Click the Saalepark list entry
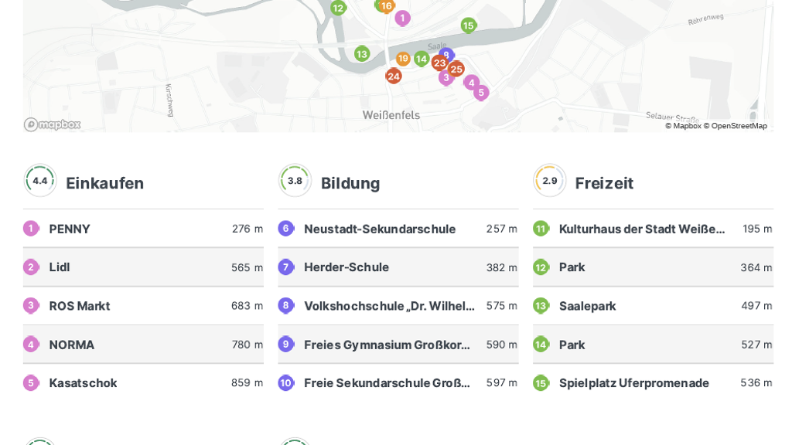Viewport: 792px width, 445px height. [x=653, y=306]
